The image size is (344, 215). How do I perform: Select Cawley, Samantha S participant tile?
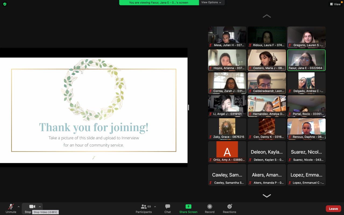click(227, 175)
